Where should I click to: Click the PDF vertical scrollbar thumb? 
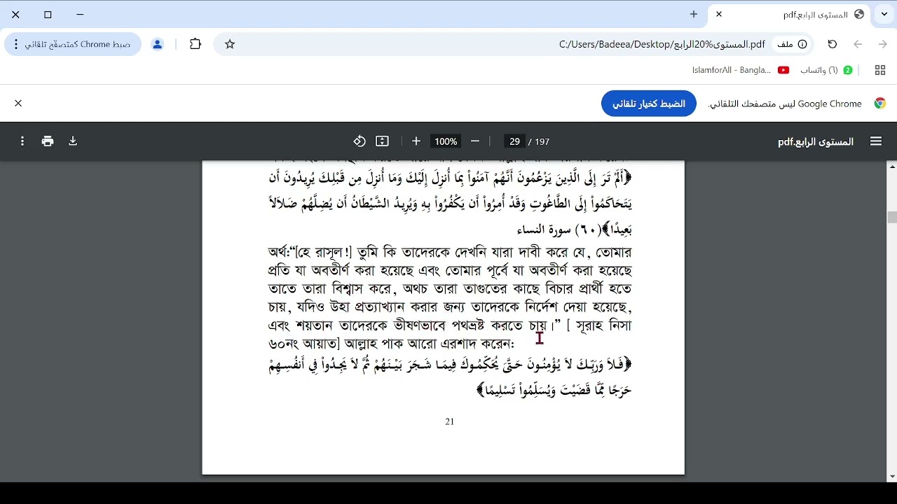coord(892,218)
